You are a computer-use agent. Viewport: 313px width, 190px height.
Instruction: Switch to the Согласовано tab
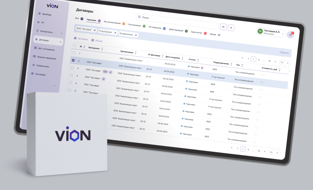pos(137,25)
